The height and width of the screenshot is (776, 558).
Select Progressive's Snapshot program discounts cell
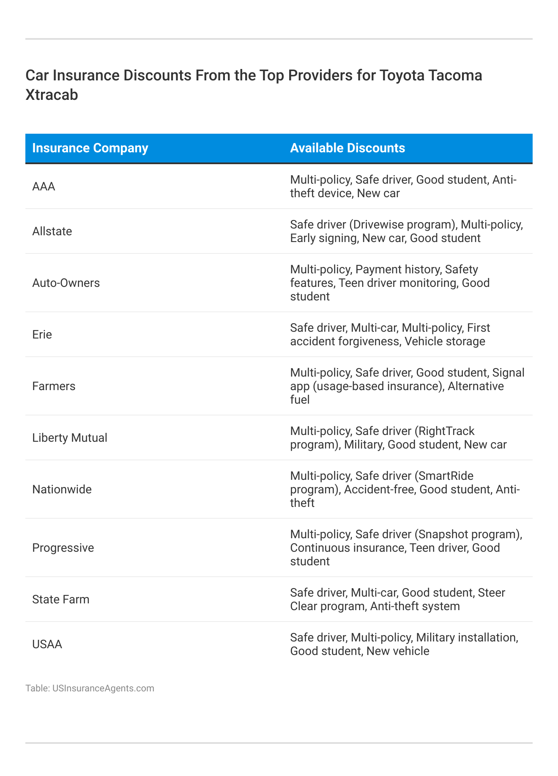(x=406, y=548)
